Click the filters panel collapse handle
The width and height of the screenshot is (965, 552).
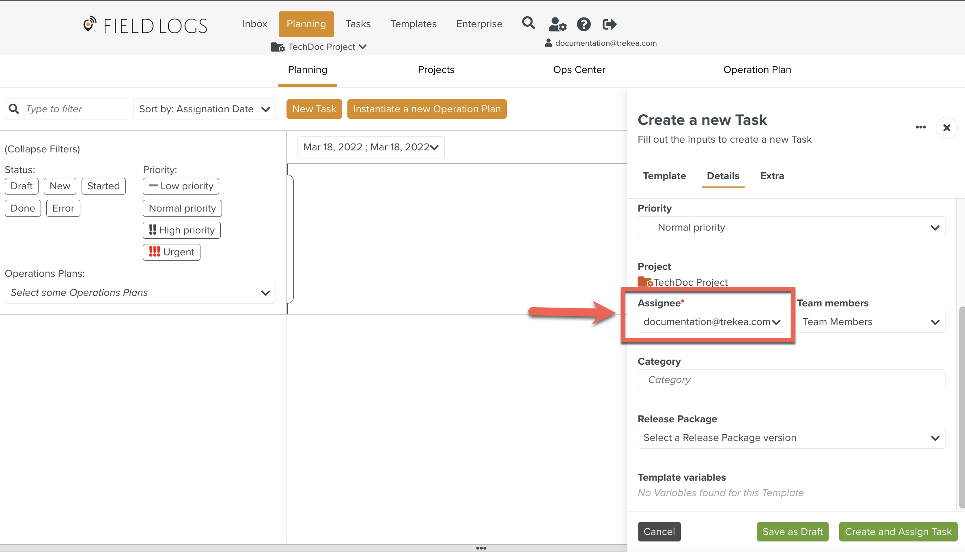[291, 239]
